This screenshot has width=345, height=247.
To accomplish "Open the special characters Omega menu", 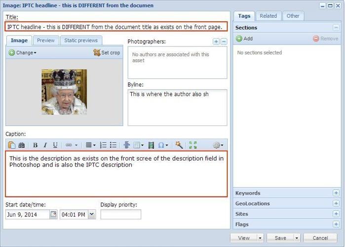I will click(162, 145).
